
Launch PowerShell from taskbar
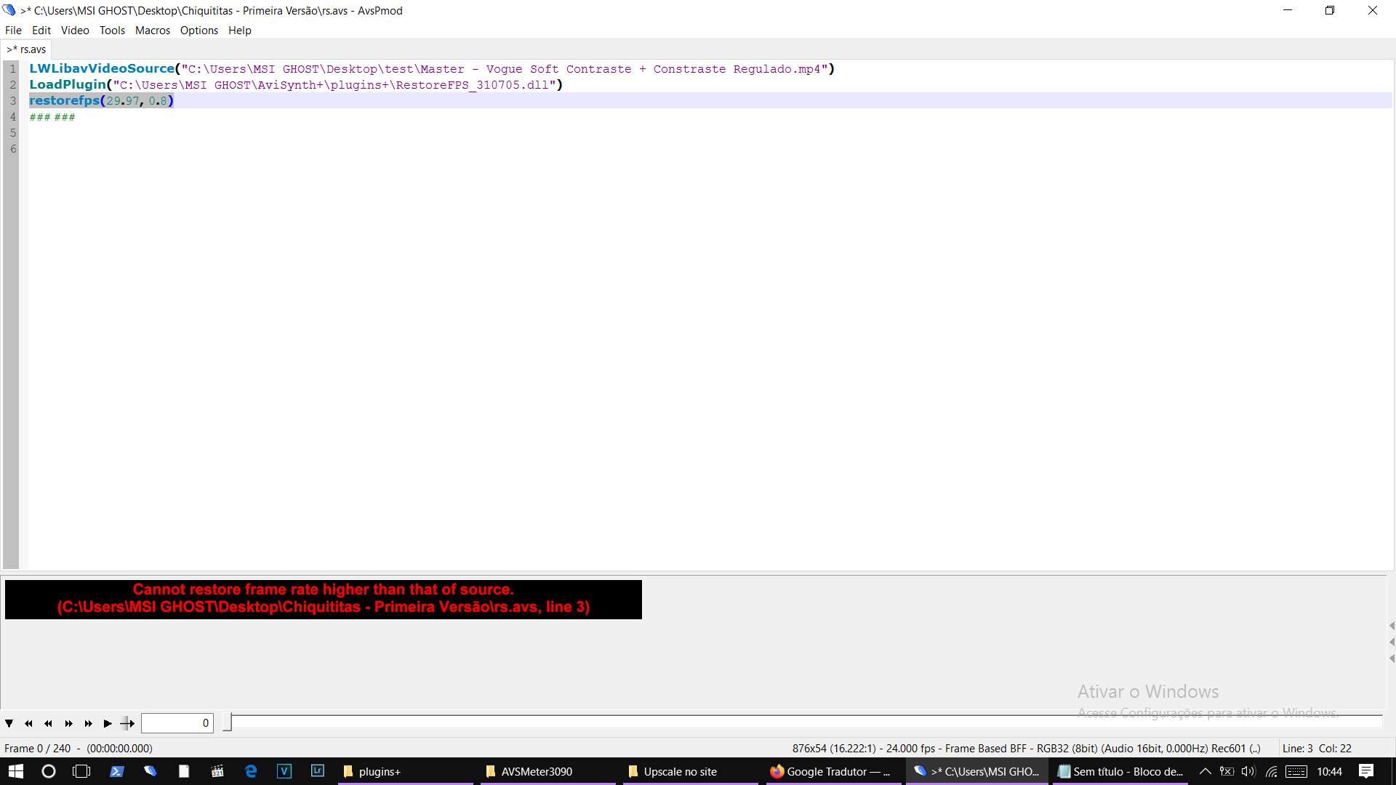116,771
